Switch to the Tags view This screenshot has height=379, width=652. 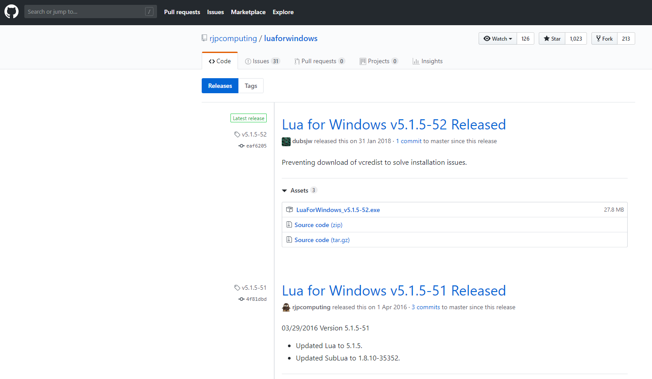[251, 86]
